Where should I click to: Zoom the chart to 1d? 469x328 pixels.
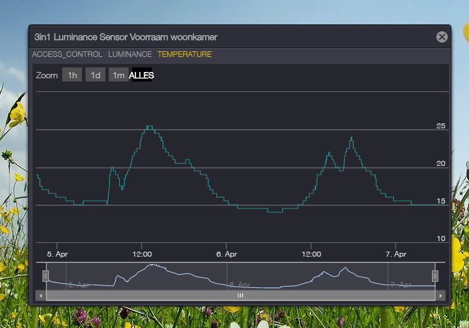point(95,75)
